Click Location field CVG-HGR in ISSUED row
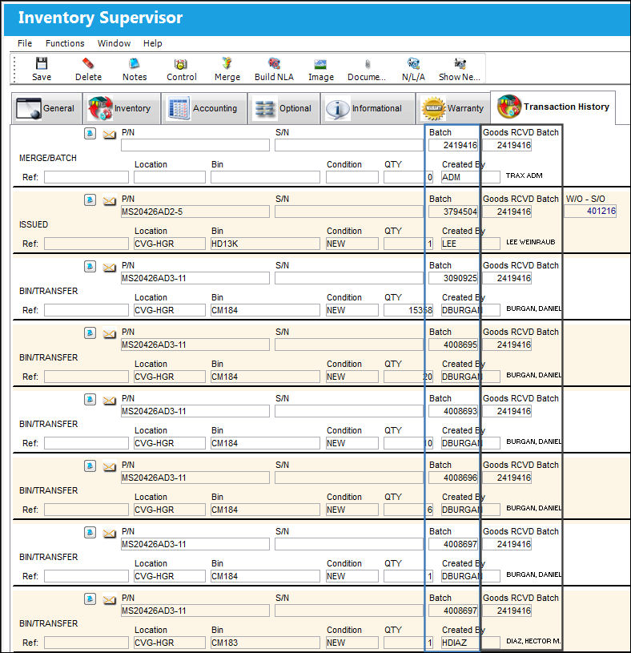The image size is (631, 653). [170, 244]
